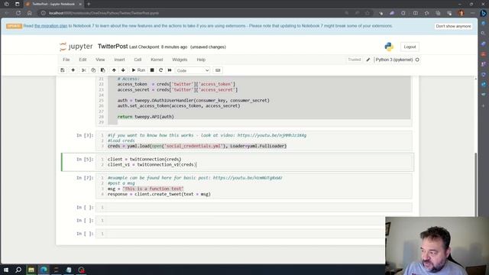Viewport: 489px width, 275px height.
Task: Open the View menu
Action: (x=100, y=60)
